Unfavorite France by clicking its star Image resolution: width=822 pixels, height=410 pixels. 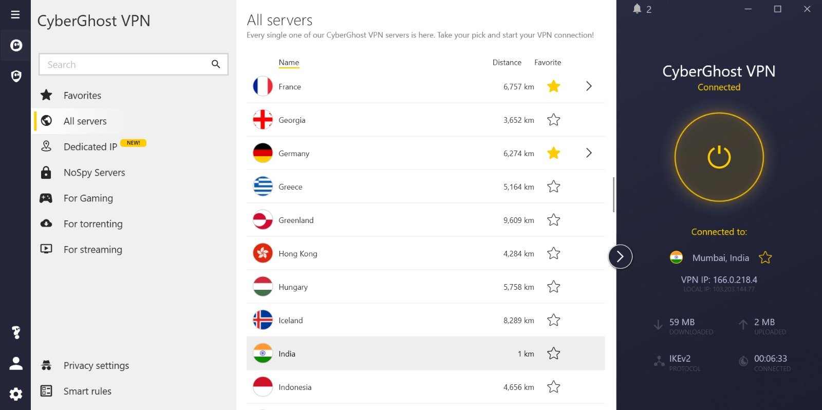click(x=553, y=86)
